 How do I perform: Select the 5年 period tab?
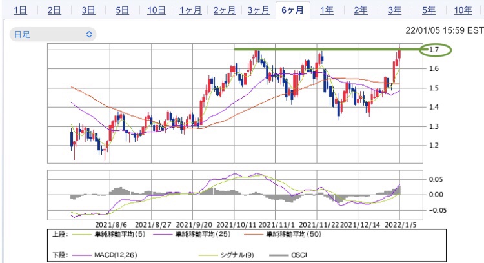[429, 10]
